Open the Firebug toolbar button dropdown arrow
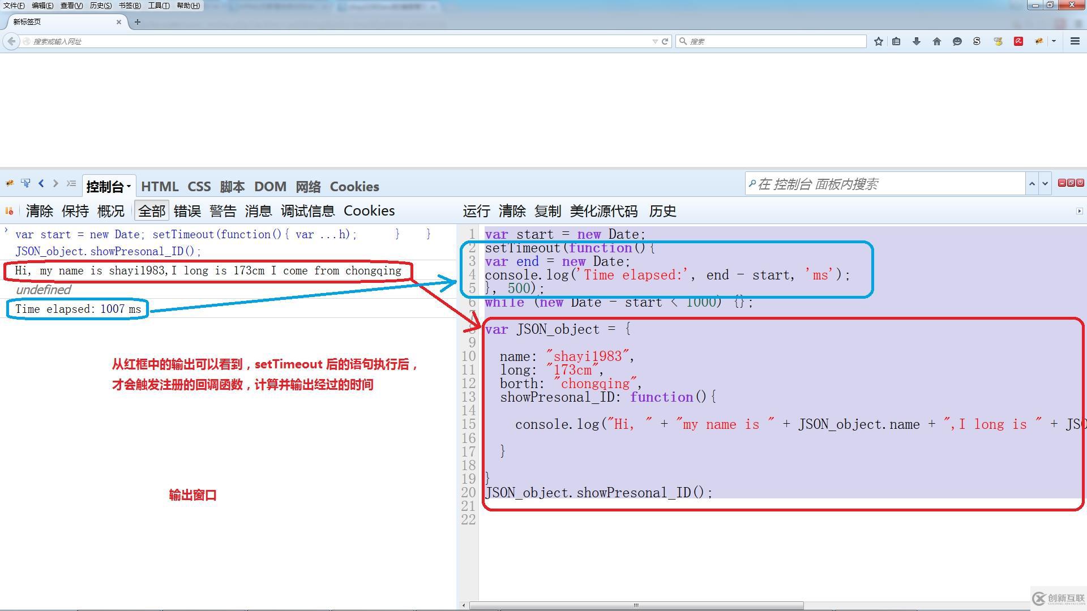1087x611 pixels. coord(1054,41)
